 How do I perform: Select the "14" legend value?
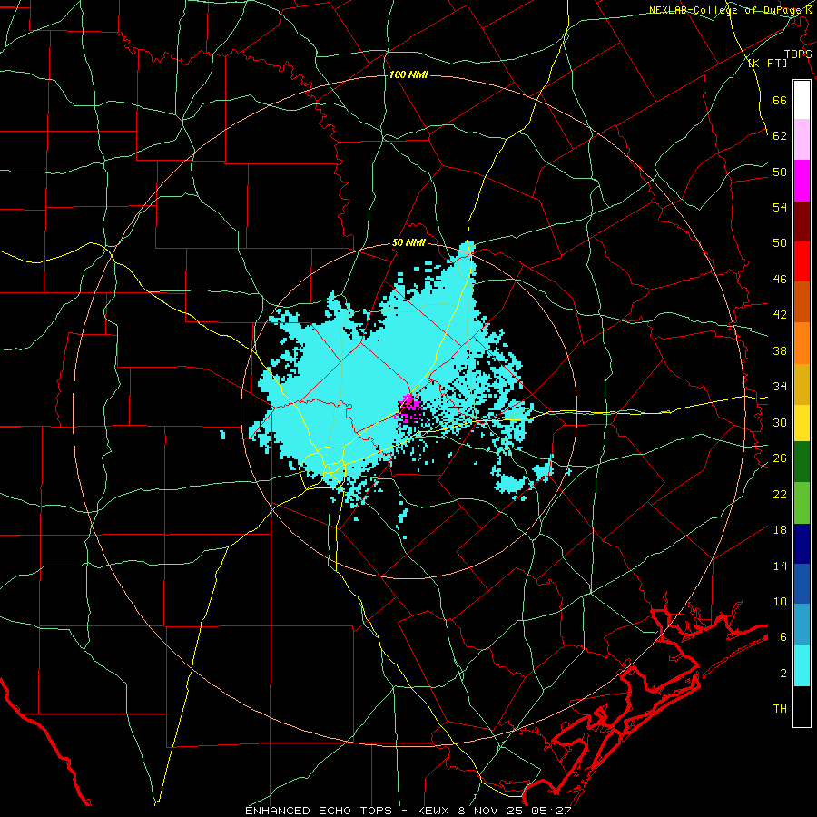[780, 566]
